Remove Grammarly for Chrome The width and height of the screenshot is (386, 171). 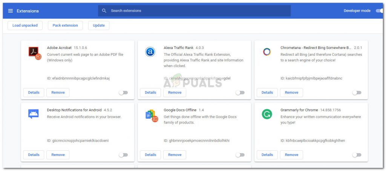pyautogui.click(x=291, y=155)
